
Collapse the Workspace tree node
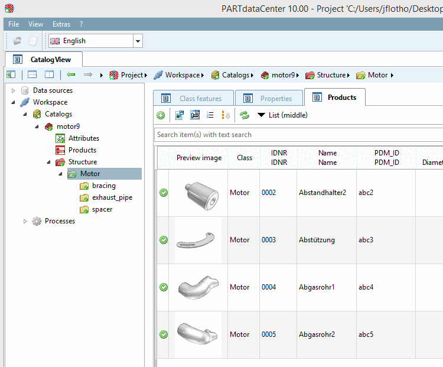coord(13,102)
